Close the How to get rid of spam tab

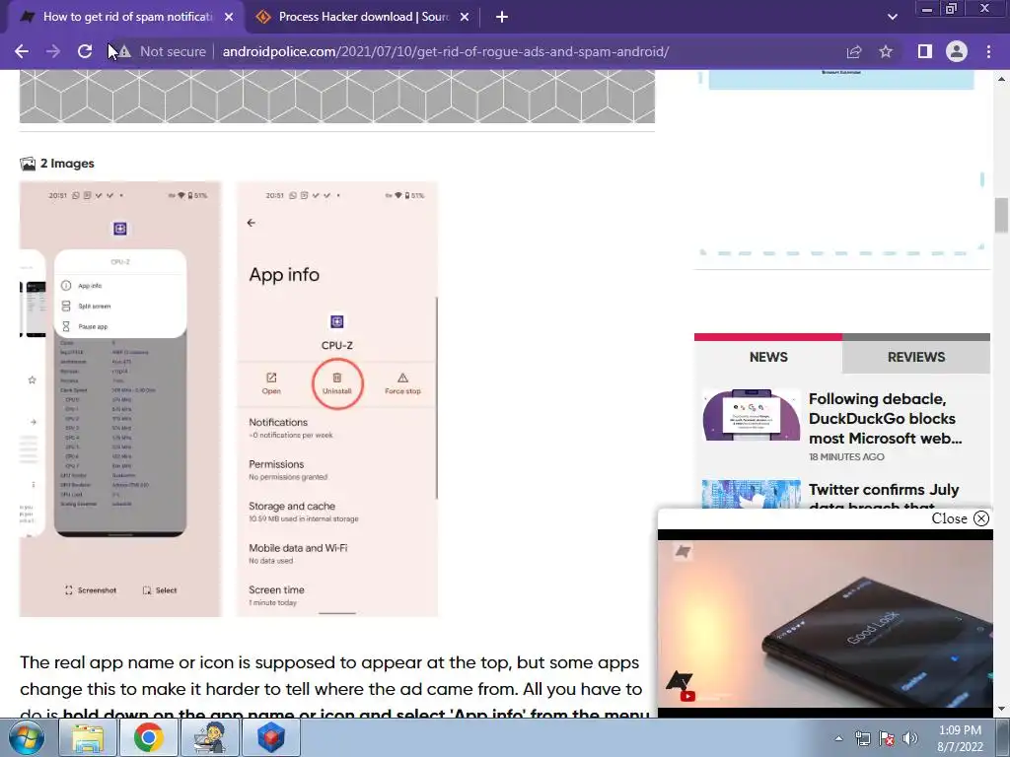click(x=229, y=18)
